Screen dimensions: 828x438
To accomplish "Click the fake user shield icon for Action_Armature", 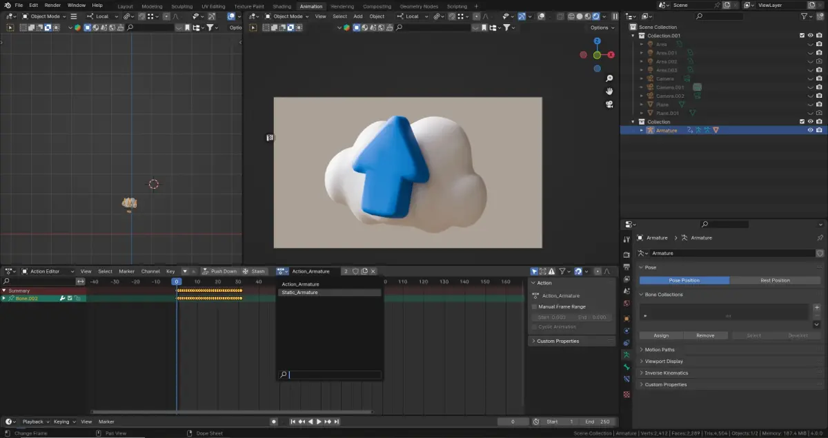I will [355, 271].
